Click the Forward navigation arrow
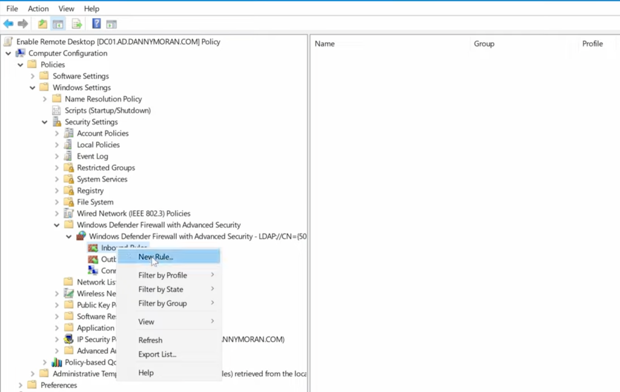Screen dimensions: 620x392 23,24
